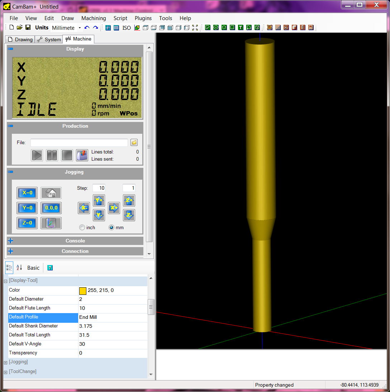The image size is (390, 392).
Task: Start production with the play button
Action: 37,155
